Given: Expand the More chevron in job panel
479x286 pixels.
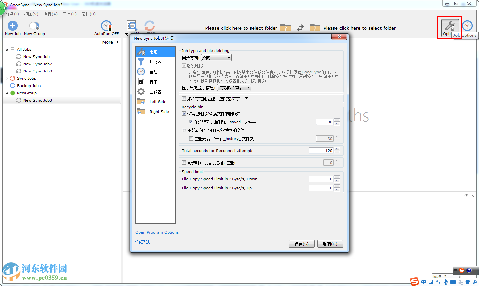Looking at the screenshot, I should [117, 42].
